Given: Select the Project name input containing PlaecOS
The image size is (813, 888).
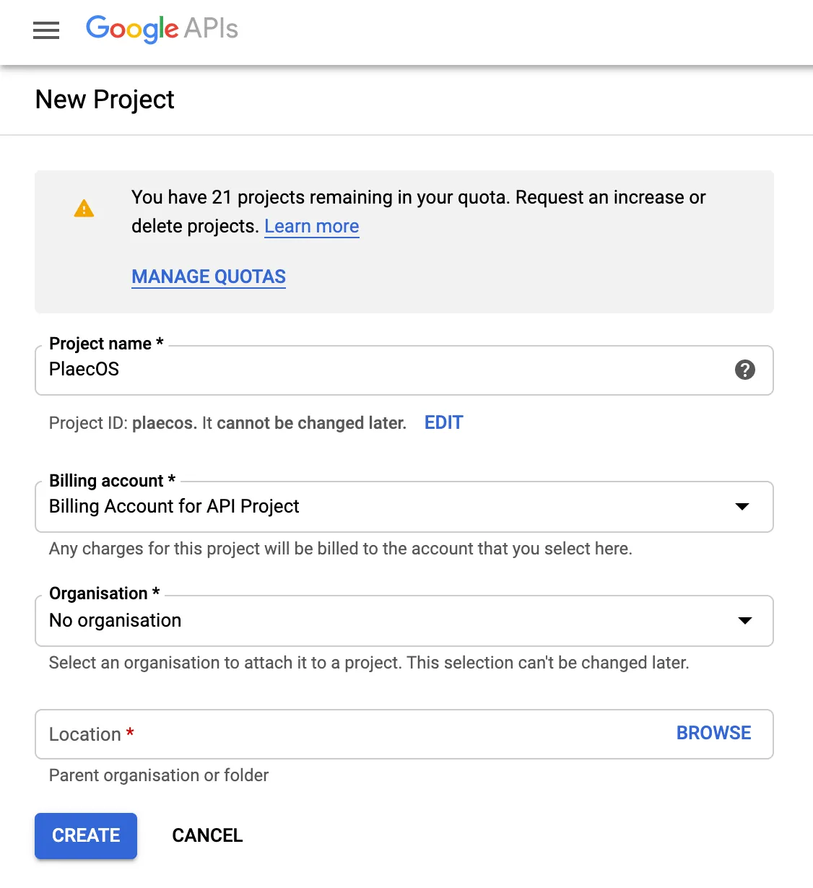Looking at the screenshot, I should tap(289, 370).
